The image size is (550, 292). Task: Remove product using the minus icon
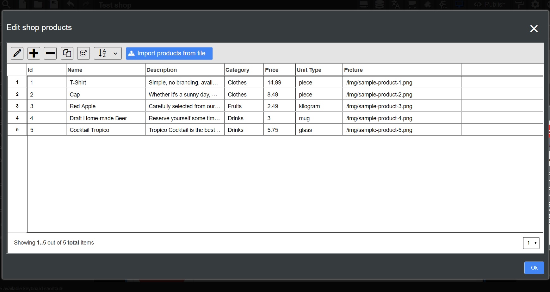(x=50, y=53)
